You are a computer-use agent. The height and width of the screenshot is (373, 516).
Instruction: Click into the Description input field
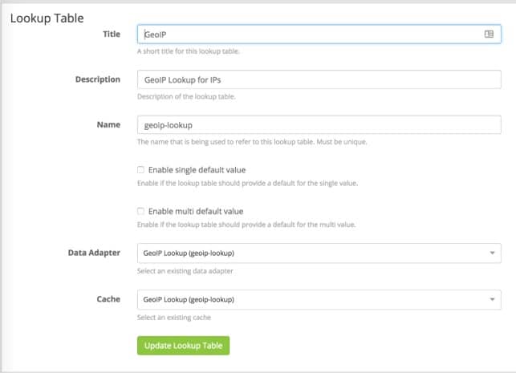tap(319, 80)
